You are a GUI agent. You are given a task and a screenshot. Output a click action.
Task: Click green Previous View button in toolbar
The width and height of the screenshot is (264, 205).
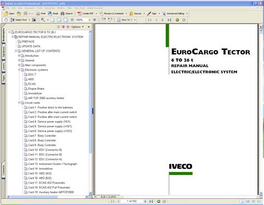click(177, 20)
